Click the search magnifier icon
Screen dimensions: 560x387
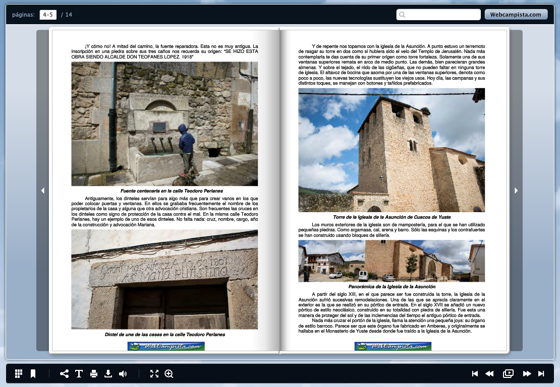pos(402,15)
